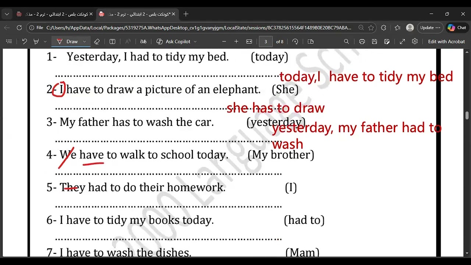Click the sentence "My father has to wash the car."
The height and width of the screenshot is (265, 471).
[x=137, y=122]
